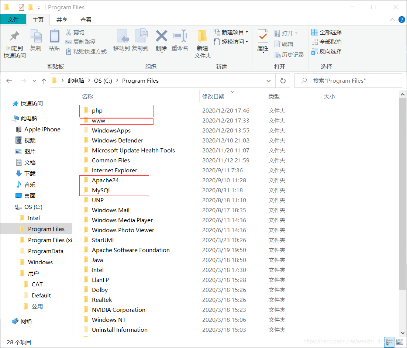The width and height of the screenshot is (407, 348).
Task: Go Back with the left arrow
Action: (x=9, y=81)
